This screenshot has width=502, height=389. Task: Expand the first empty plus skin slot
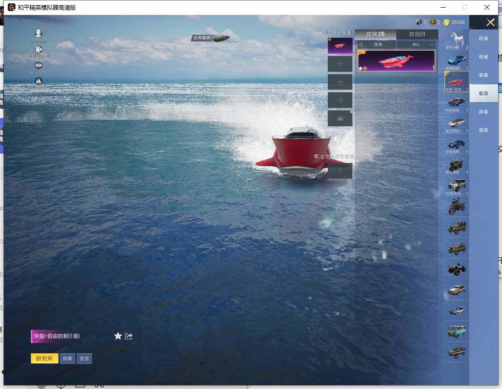tap(340, 64)
